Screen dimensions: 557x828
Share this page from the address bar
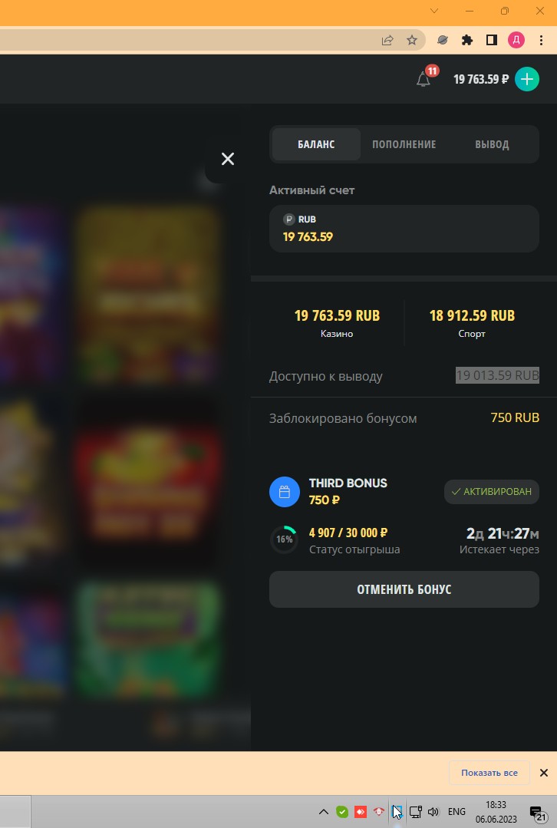[387, 40]
